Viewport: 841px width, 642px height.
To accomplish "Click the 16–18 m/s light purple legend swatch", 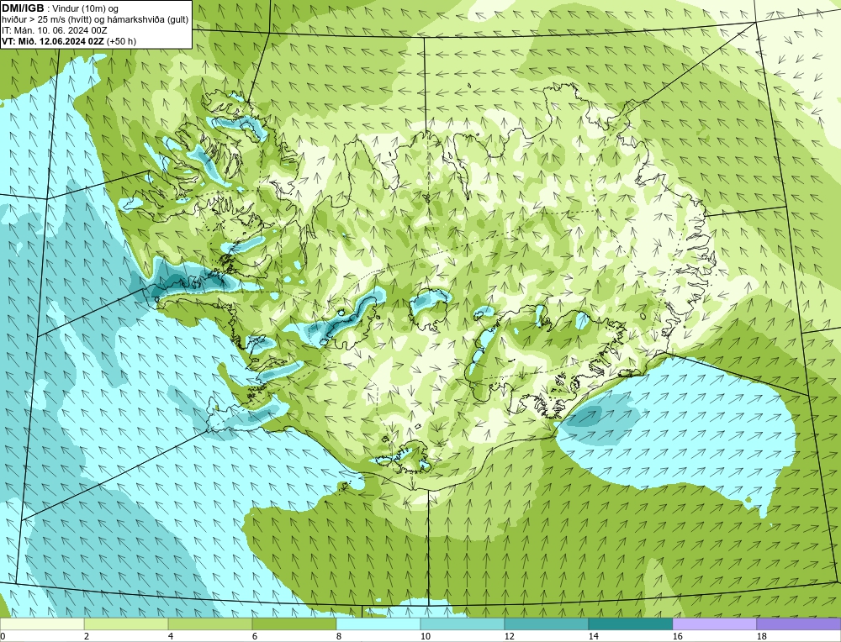I will 714,624.
